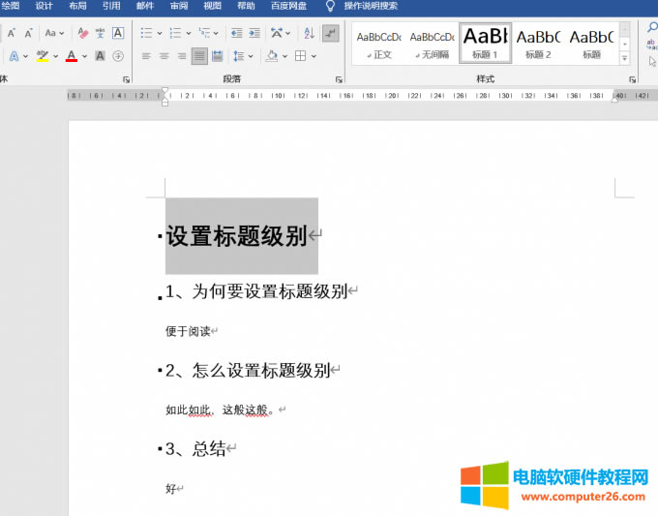
Task: Apply the 标题 style
Action: 591,45
